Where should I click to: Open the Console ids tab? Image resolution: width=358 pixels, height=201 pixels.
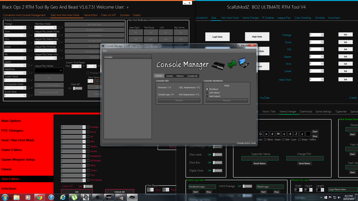click(192, 76)
